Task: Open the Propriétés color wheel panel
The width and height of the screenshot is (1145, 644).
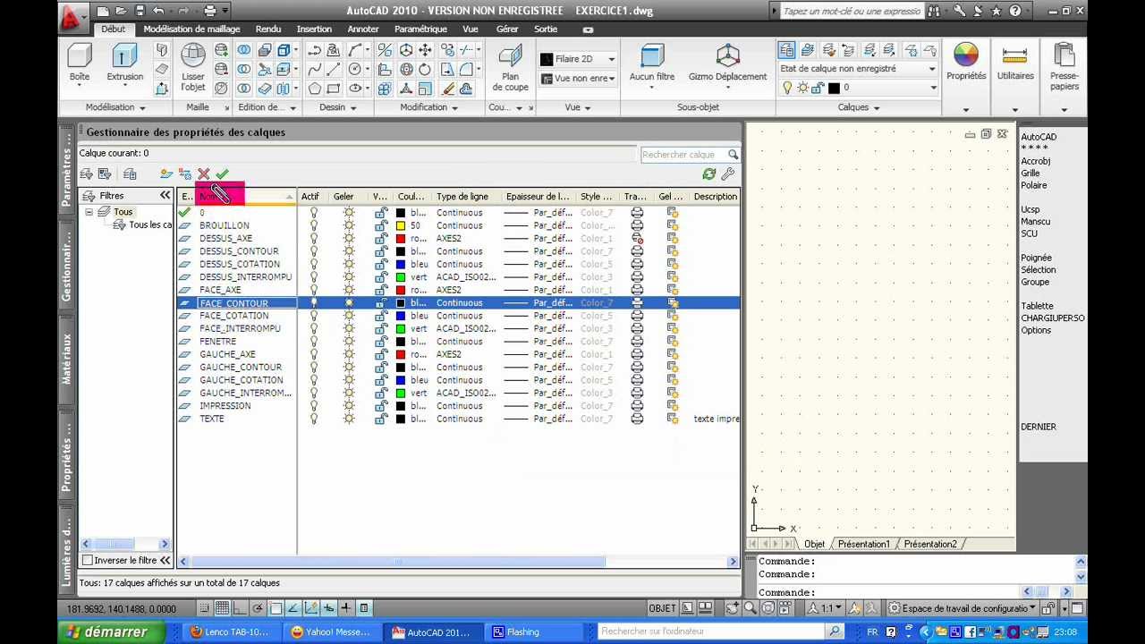Action: click(x=966, y=63)
